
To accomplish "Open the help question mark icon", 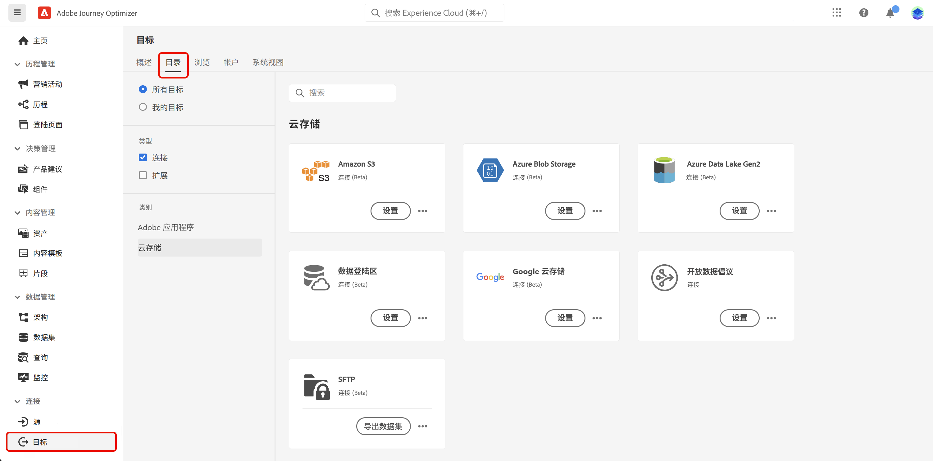I will [x=863, y=13].
